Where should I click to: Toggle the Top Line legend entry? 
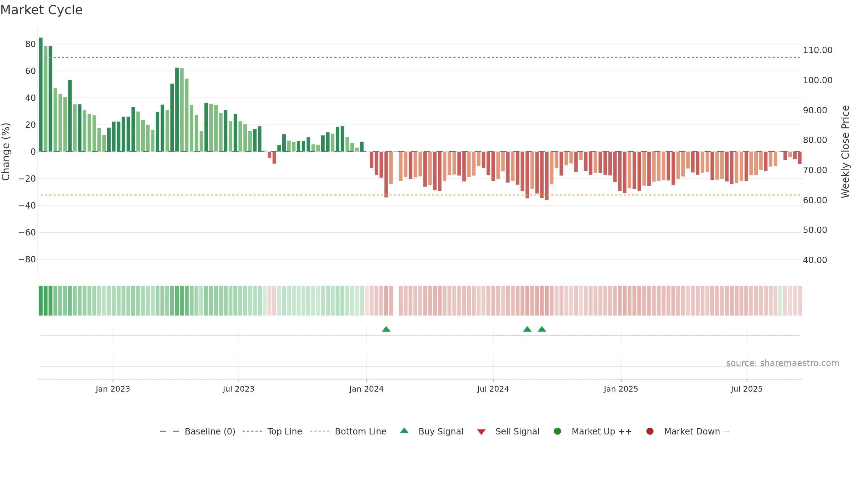(x=272, y=431)
